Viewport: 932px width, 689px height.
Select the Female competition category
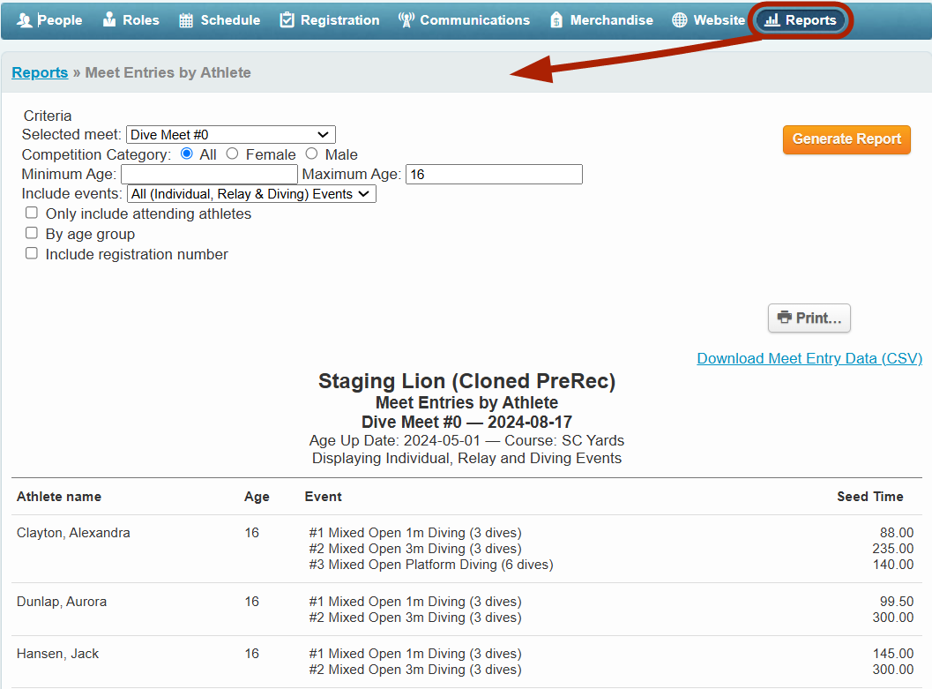tap(232, 154)
